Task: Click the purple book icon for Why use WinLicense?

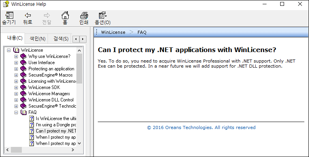Action: coord(23,56)
